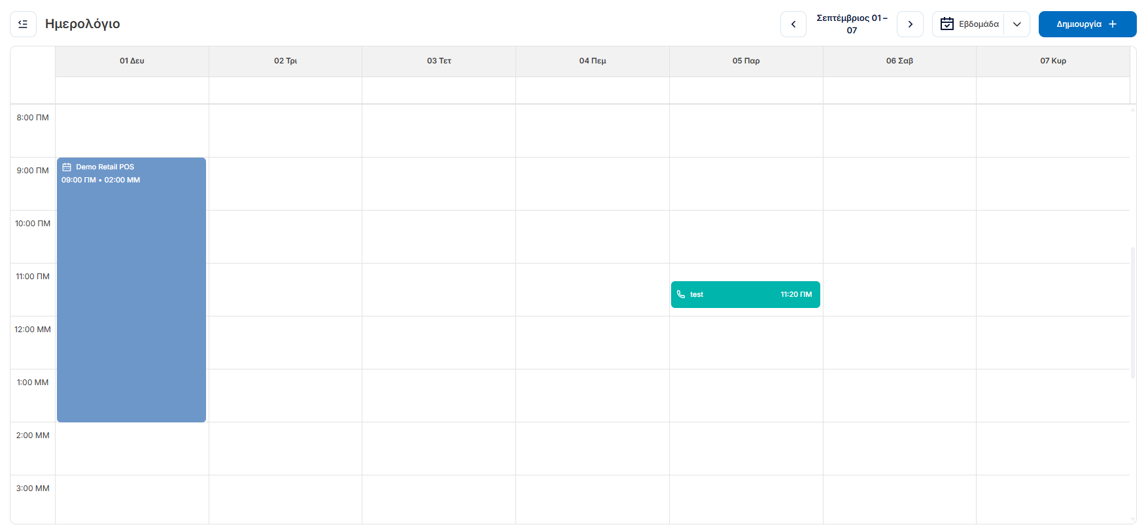Image resolution: width=1146 pixels, height=529 pixels.
Task: Click the Δημιουργία button
Action: (x=1087, y=24)
